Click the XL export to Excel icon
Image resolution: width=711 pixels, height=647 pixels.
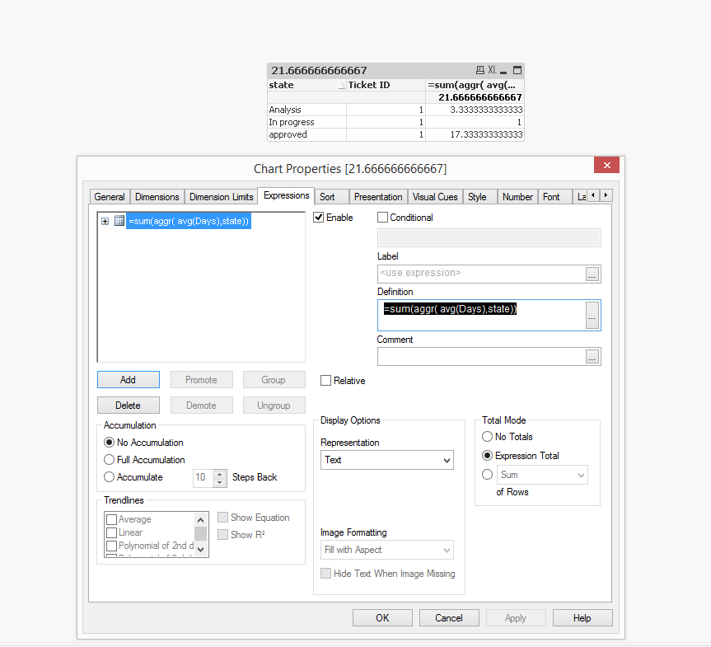click(492, 71)
